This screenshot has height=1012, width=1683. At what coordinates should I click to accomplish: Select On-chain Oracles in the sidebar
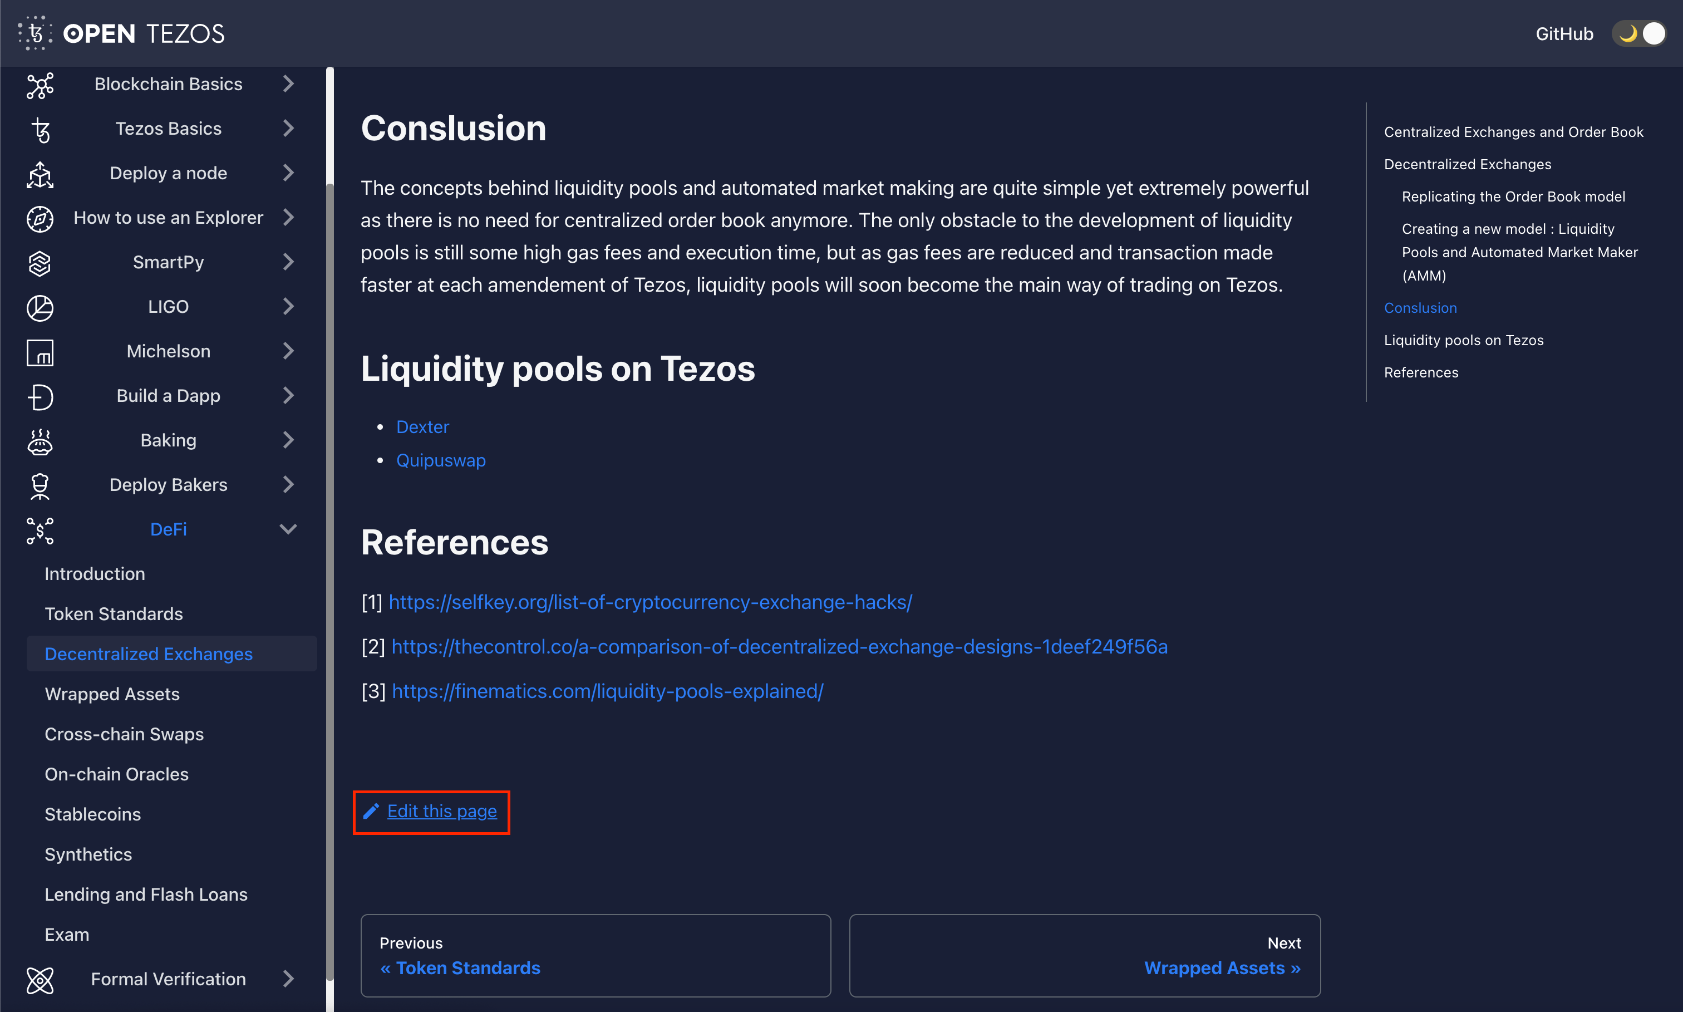tap(116, 774)
